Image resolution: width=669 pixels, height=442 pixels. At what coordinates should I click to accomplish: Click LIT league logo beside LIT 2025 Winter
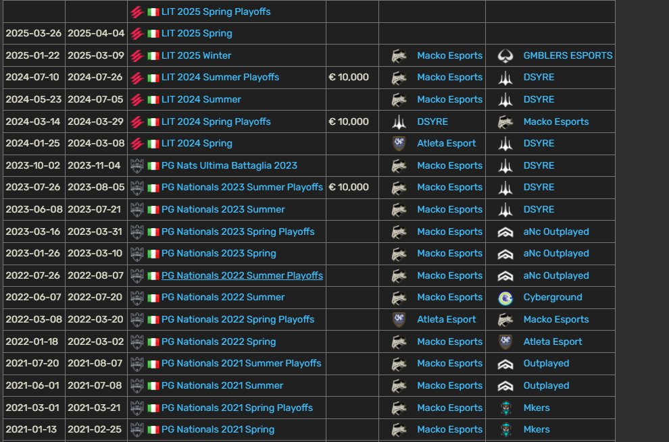click(x=137, y=56)
